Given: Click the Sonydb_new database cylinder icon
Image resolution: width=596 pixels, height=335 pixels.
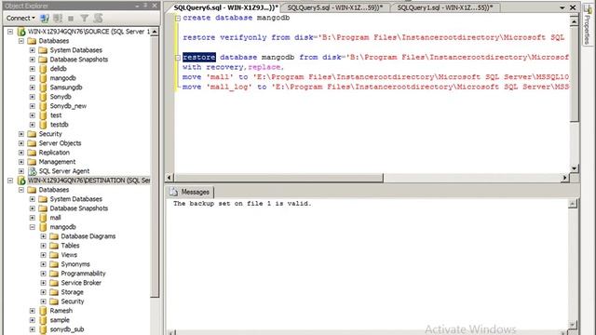Looking at the screenshot, I should click(43, 106).
